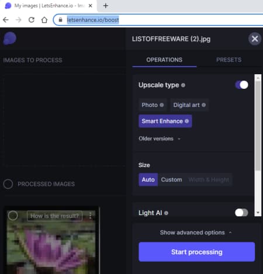
Task: Set size to Custom
Action: point(171,179)
